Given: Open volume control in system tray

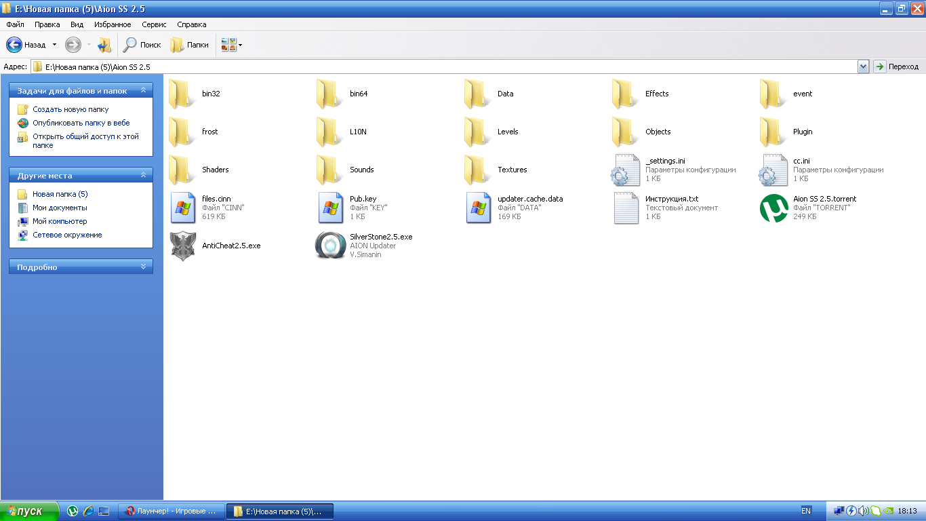Looking at the screenshot, I should (863, 511).
